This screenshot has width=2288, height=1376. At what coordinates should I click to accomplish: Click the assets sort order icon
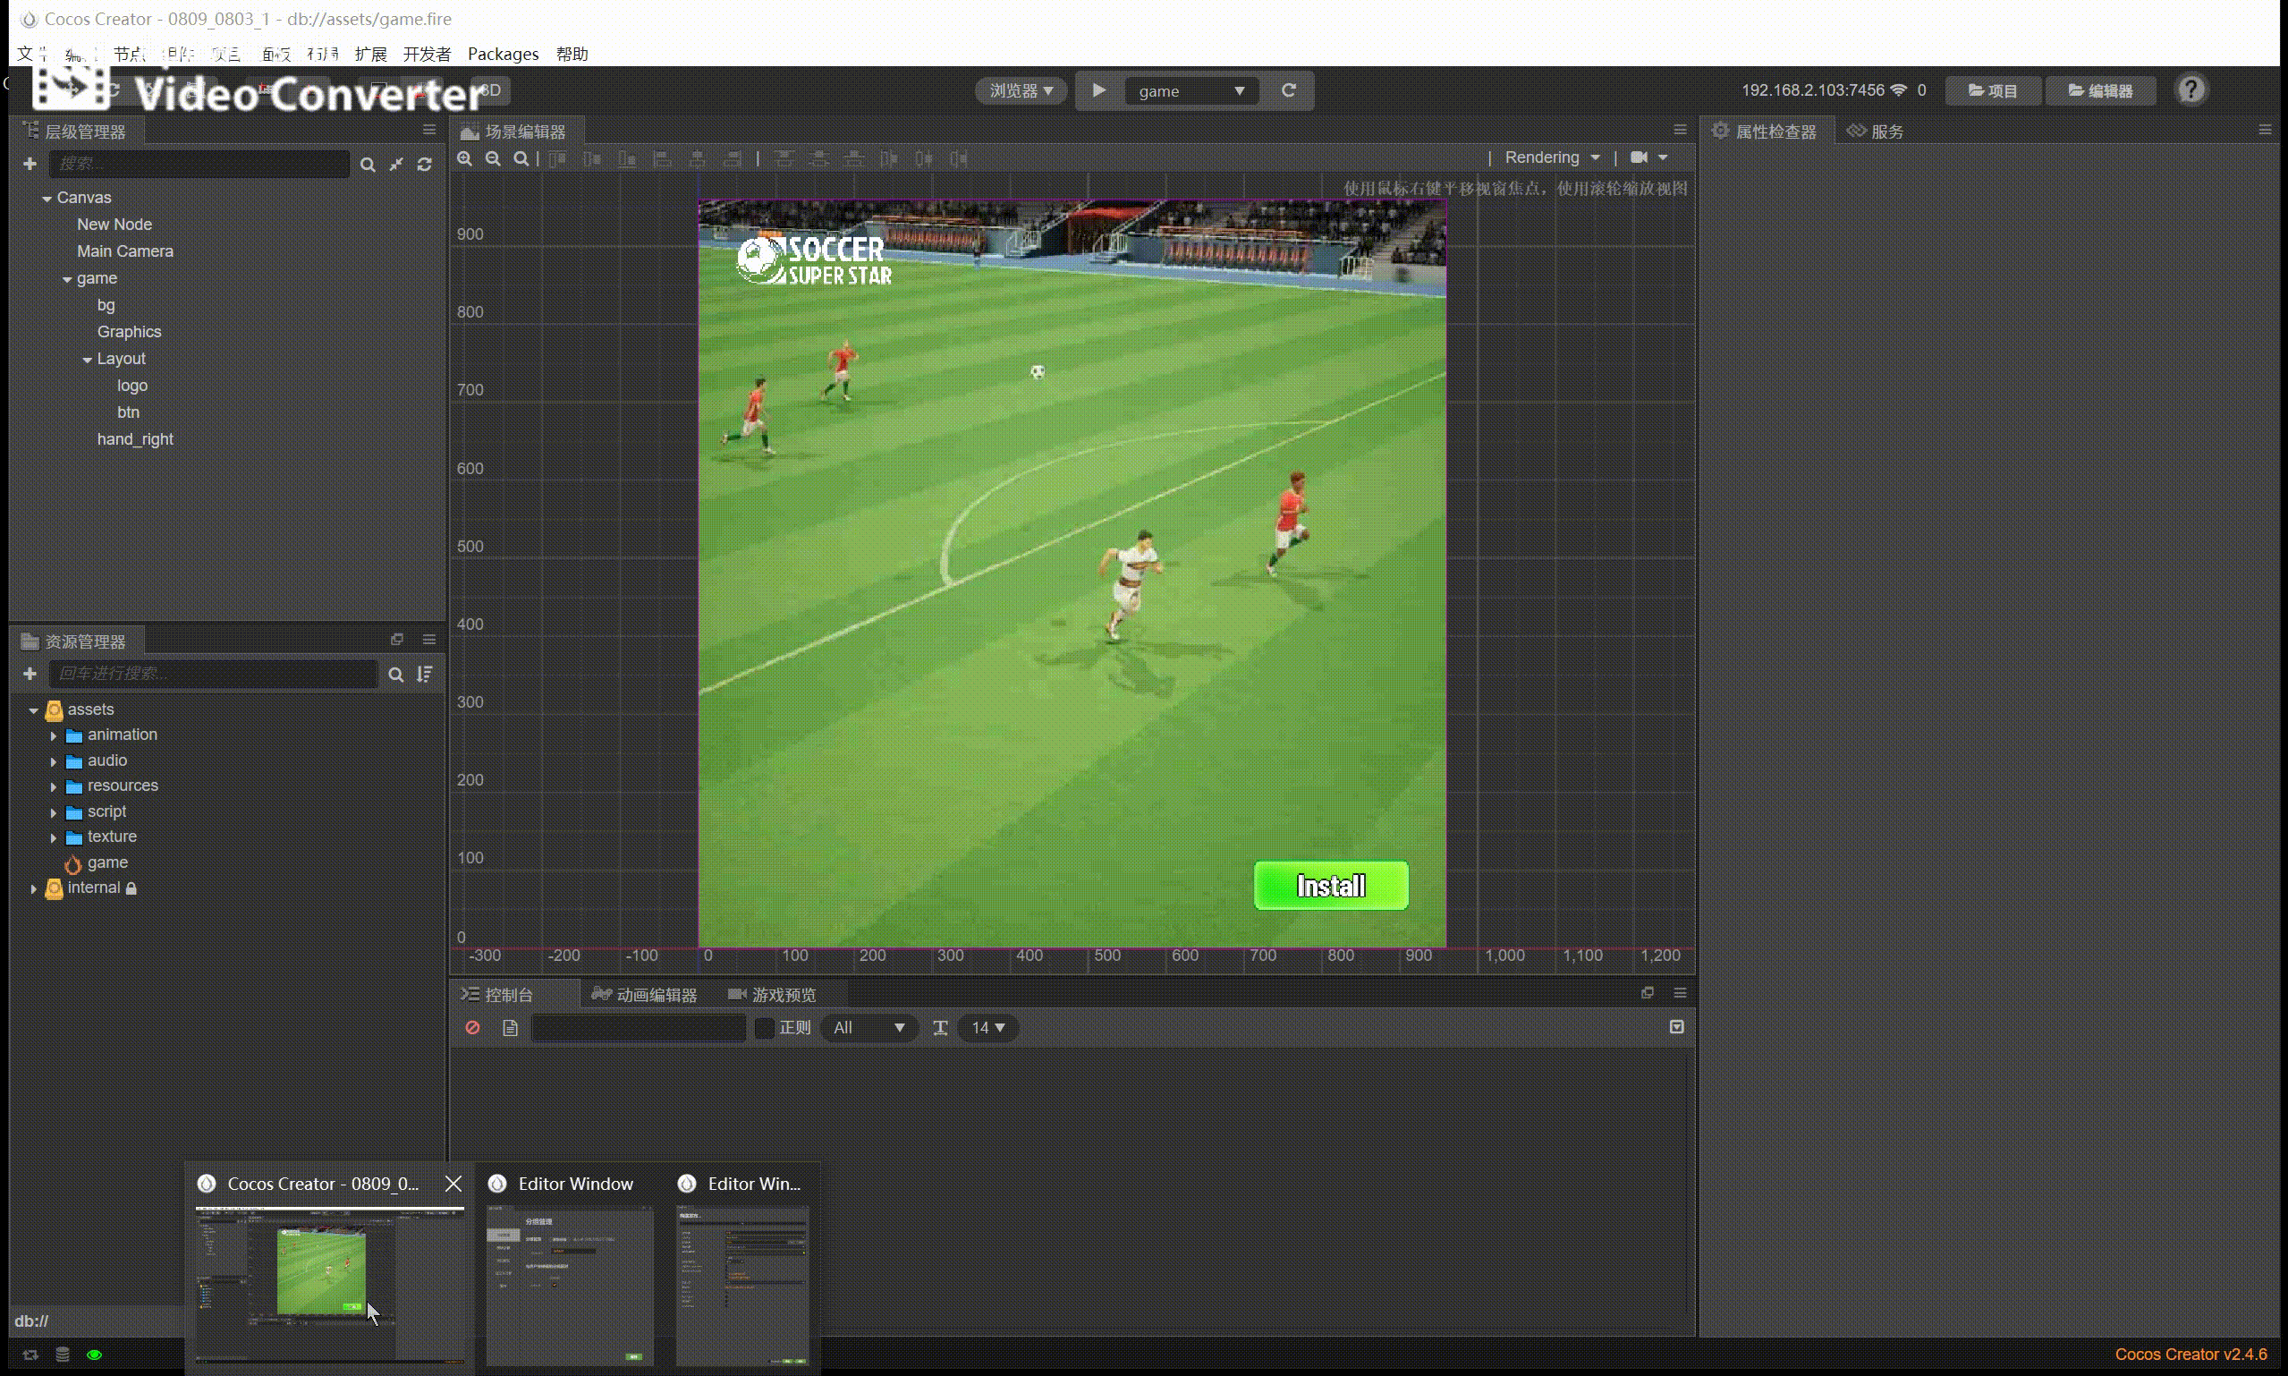pyautogui.click(x=425, y=674)
